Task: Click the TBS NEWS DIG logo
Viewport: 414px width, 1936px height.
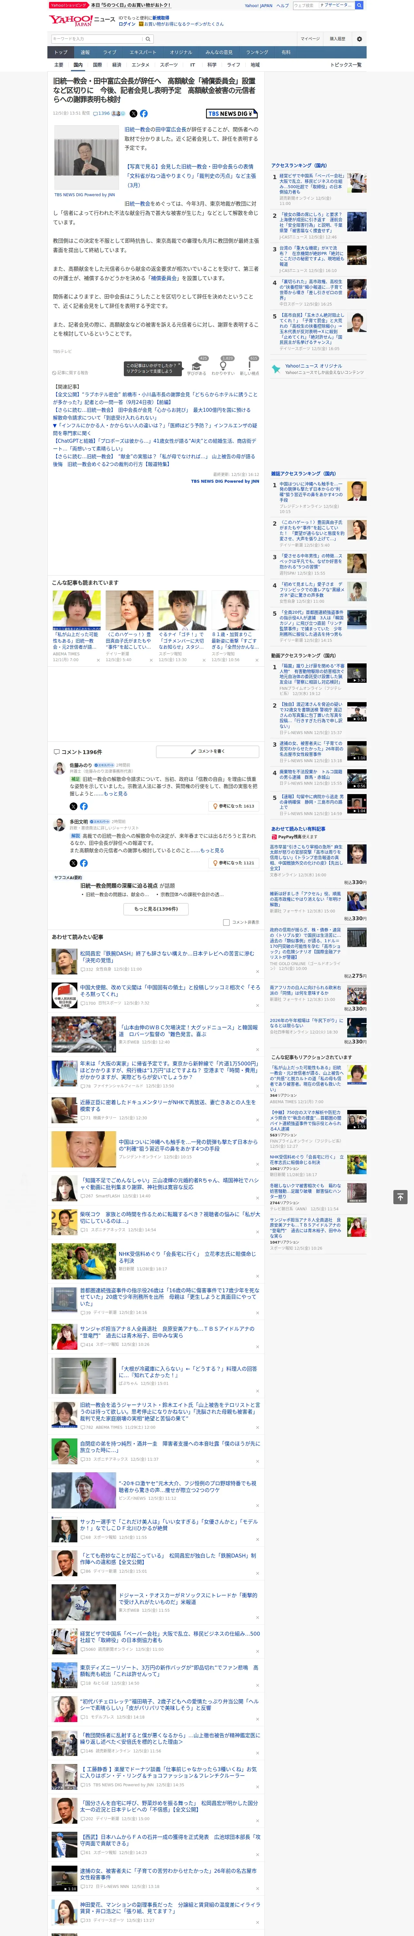Action: click(232, 114)
